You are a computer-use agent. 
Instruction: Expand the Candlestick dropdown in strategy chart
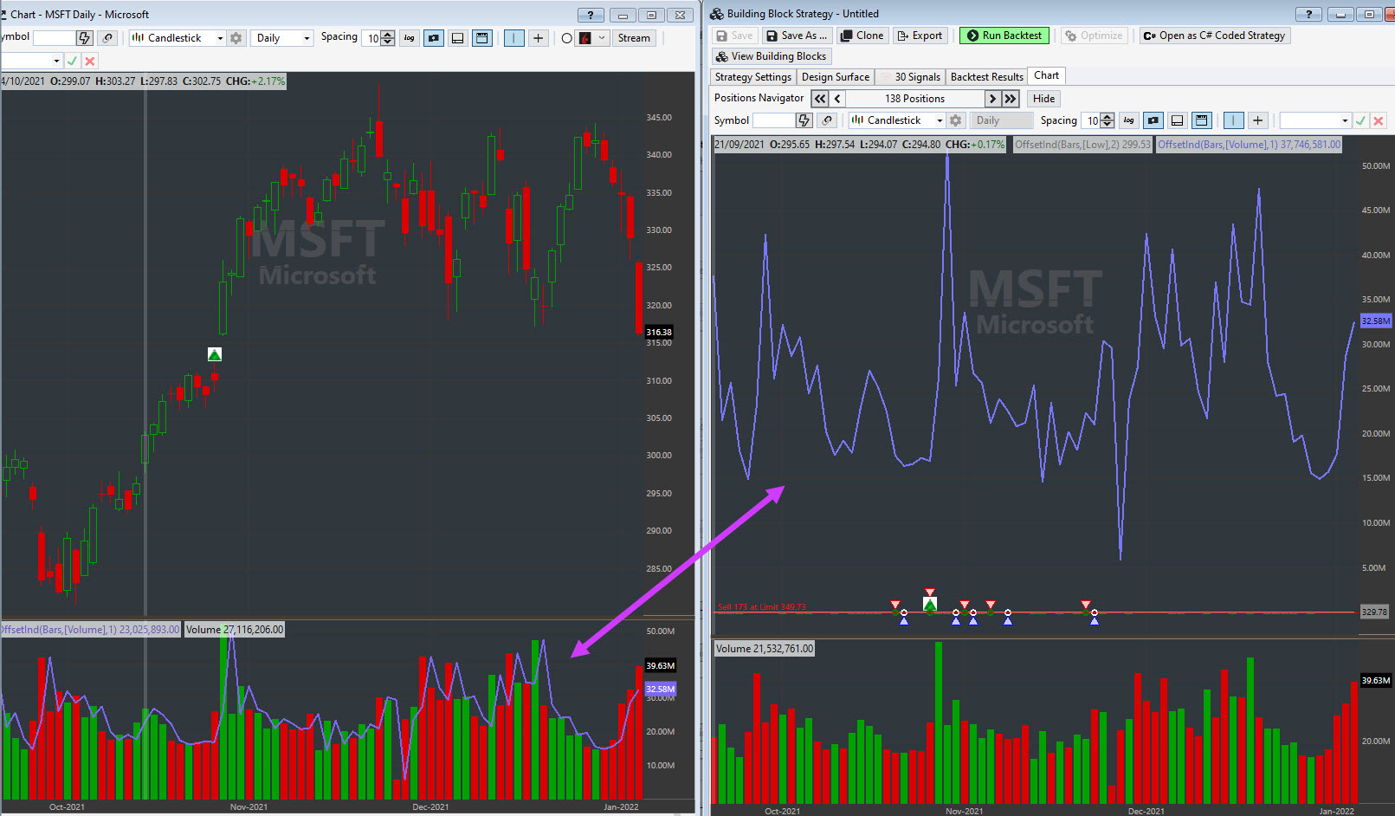(897, 120)
